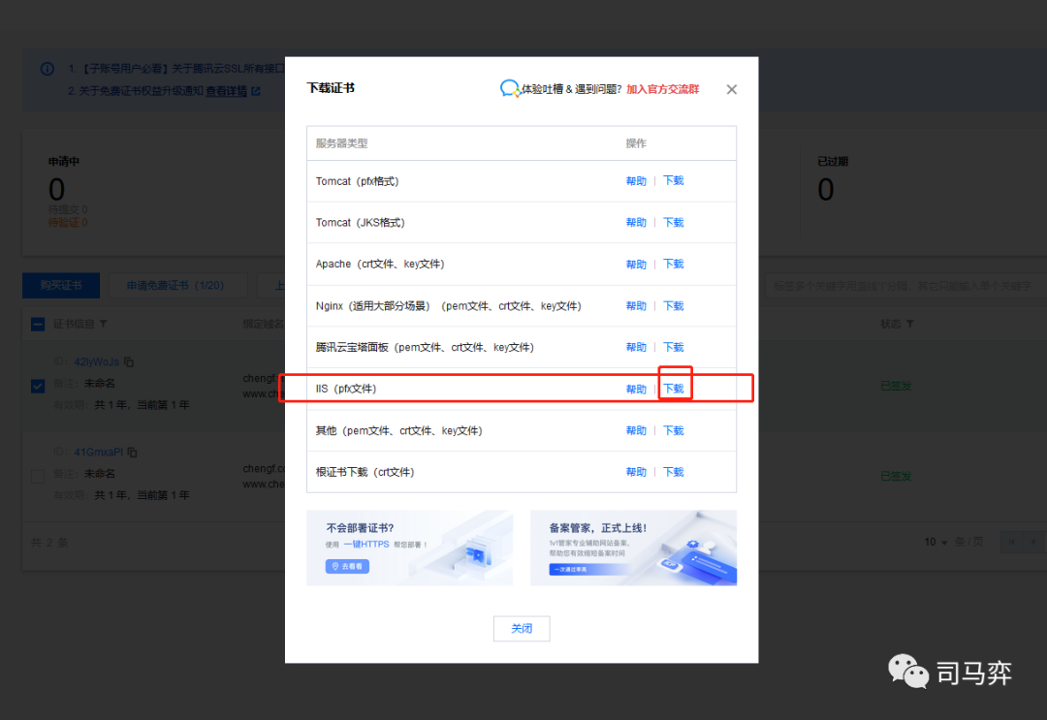Screen dimensions: 1047x720
Task: Download the Apache crt/key certificate
Action: pyautogui.click(x=673, y=265)
